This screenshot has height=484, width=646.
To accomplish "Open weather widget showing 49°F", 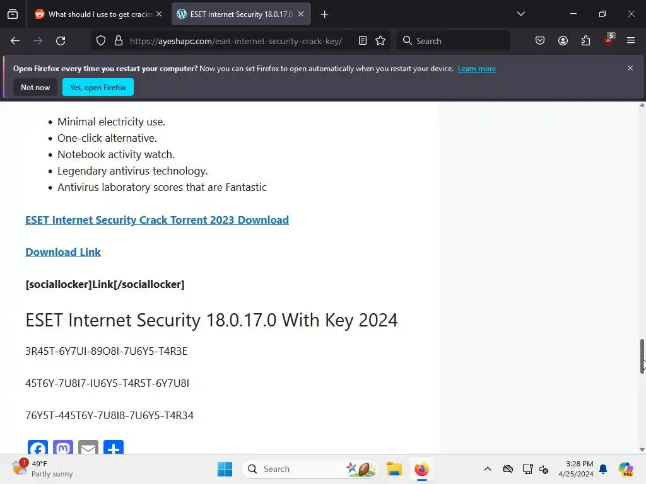I will [42, 469].
